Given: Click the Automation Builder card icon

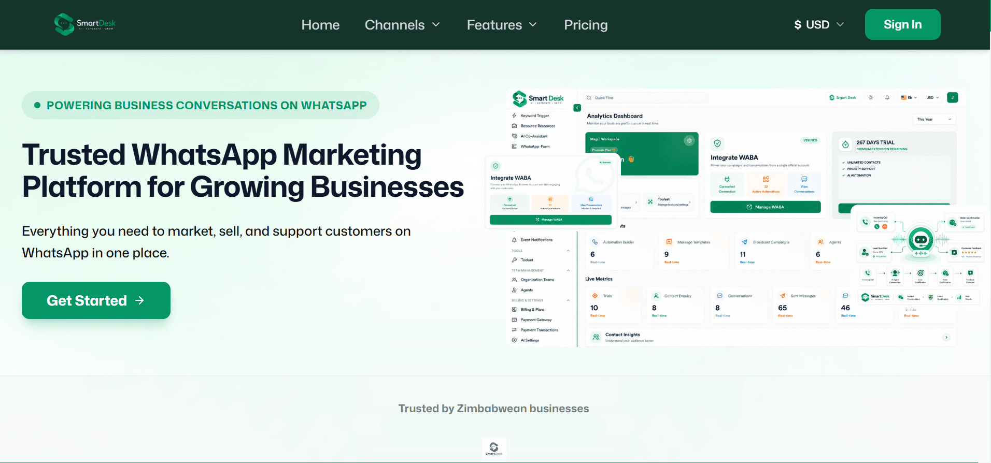Looking at the screenshot, I should (594, 242).
